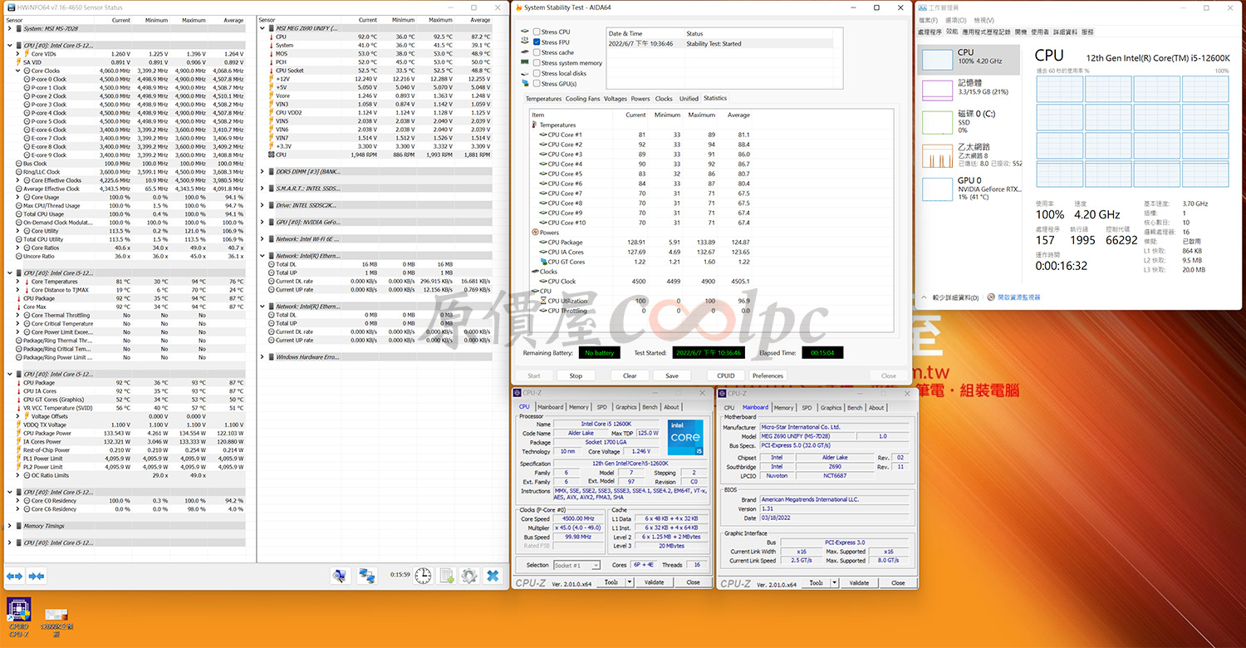
Task: Click HWiNFO logging start document icon
Action: click(447, 575)
